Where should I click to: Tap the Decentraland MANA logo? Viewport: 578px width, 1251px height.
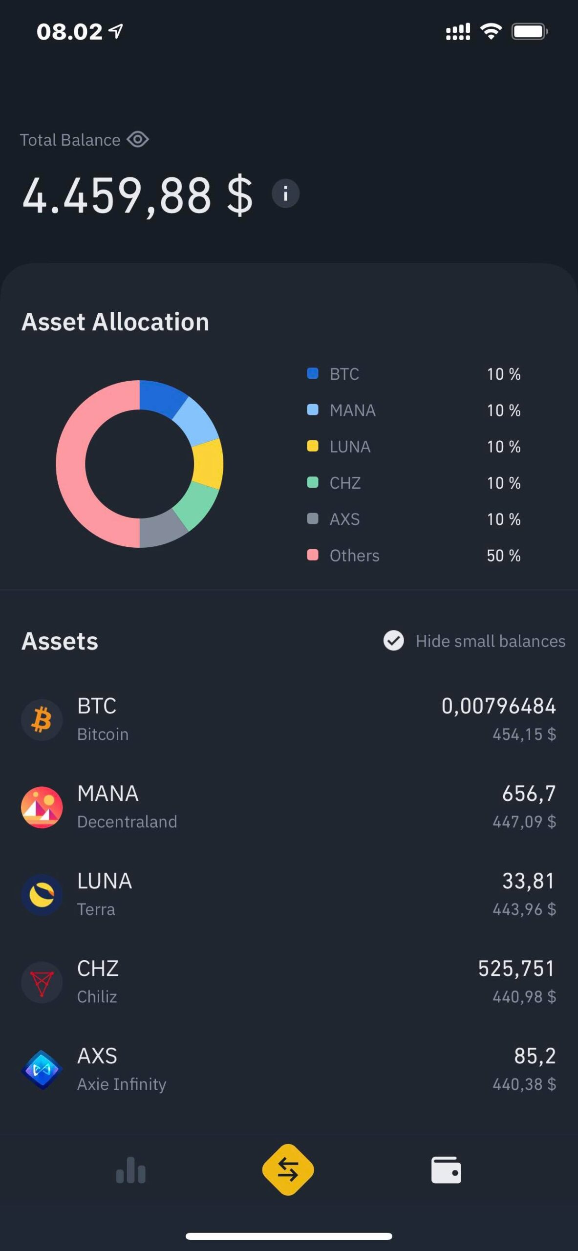42,806
